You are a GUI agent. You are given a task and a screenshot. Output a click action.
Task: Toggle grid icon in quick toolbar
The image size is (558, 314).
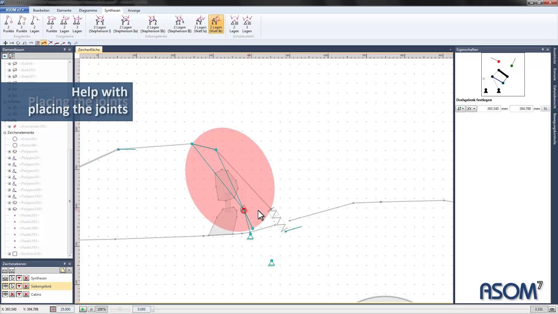[x=37, y=43]
